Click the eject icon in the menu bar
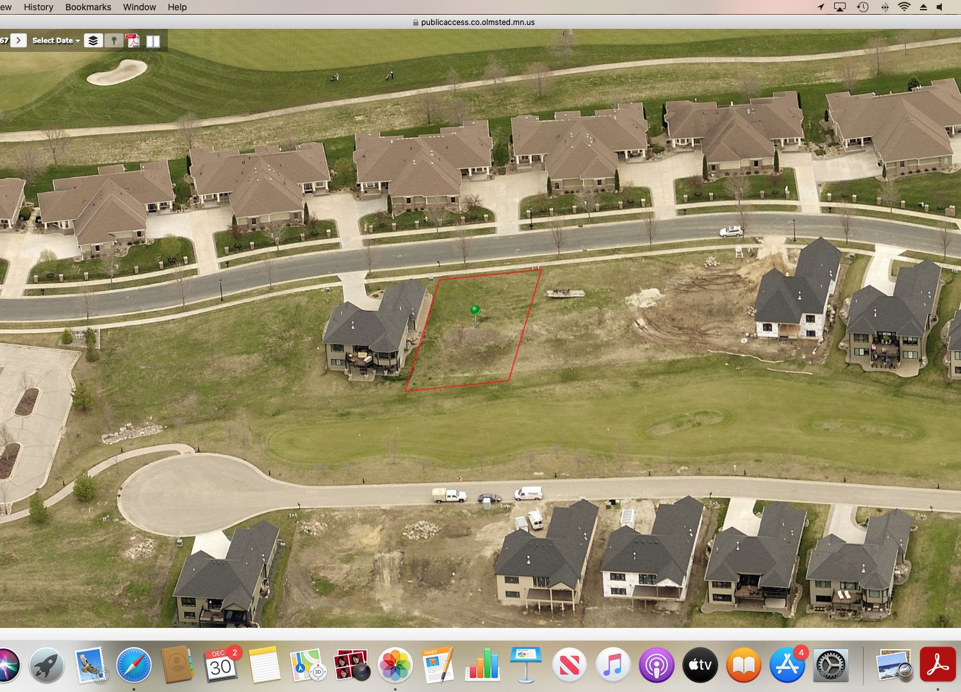This screenshot has height=692, width=961. (x=923, y=7)
